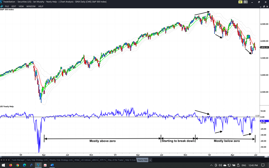Open OneDrive cloud icon in system tray
Image resolution: width=269 pixels, height=168 pixels.
click(x=225, y=165)
